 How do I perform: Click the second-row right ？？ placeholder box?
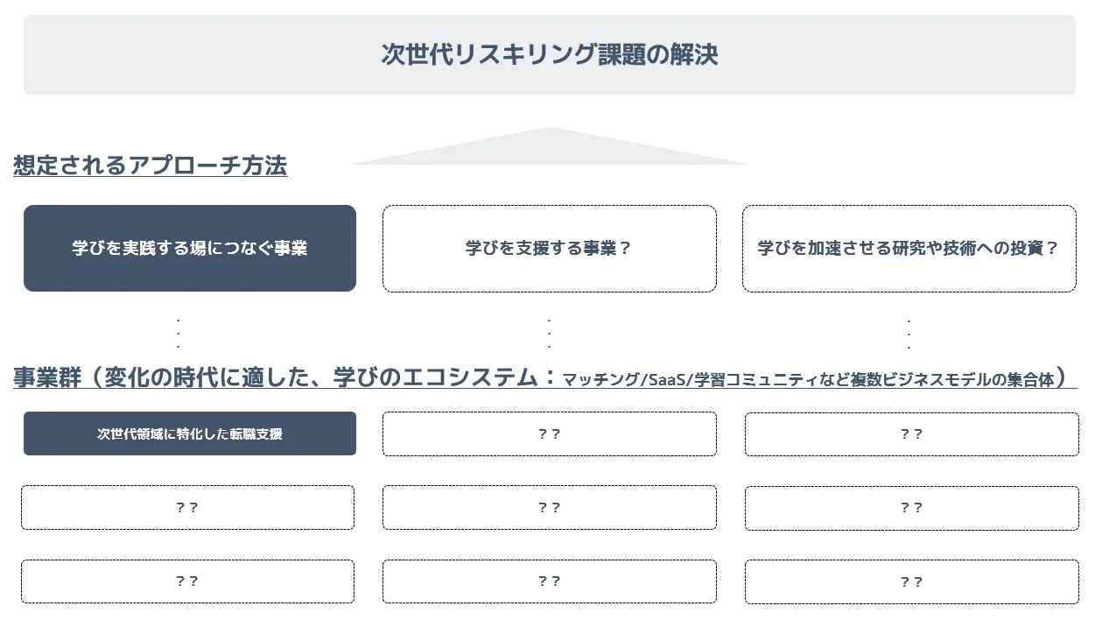tap(912, 507)
